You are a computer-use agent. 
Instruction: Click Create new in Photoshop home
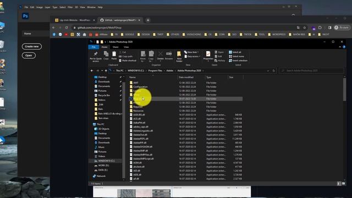pos(32,46)
